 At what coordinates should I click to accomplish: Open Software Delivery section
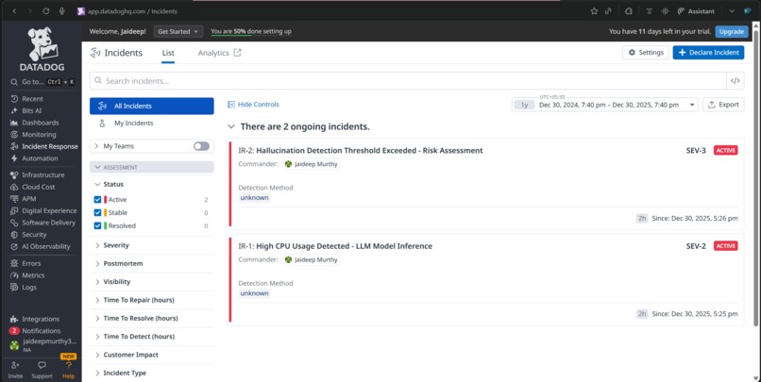pyautogui.click(x=48, y=223)
